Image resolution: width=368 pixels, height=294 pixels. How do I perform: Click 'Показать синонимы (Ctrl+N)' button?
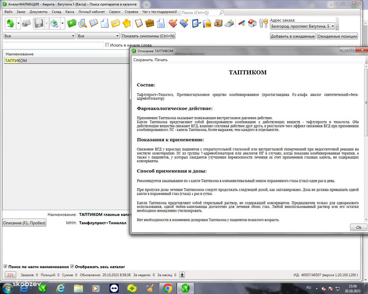[148, 36]
